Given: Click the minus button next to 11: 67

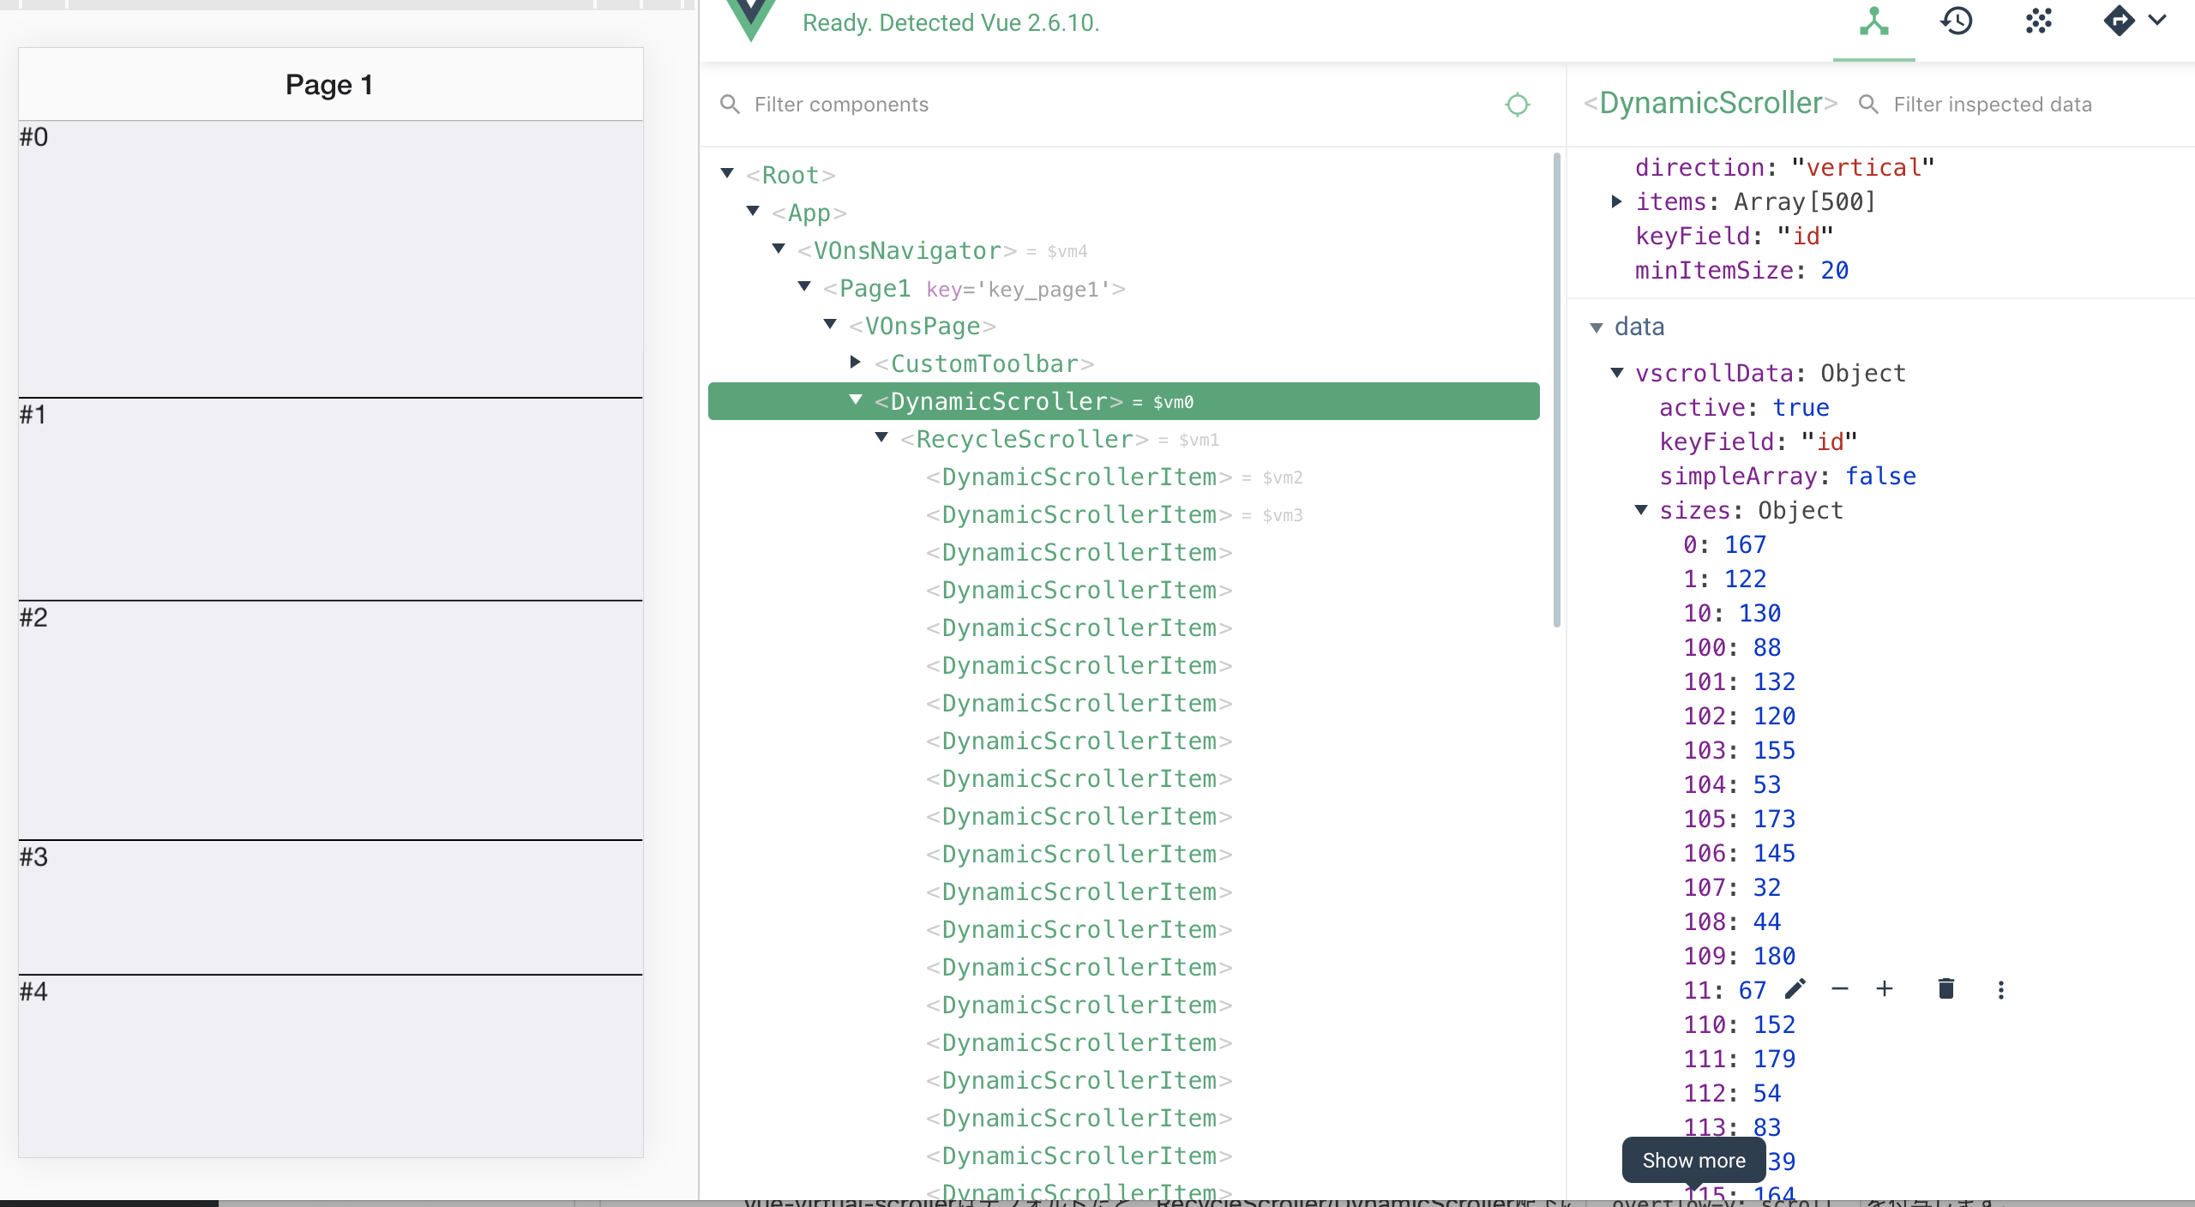Looking at the screenshot, I should pos(1840,988).
